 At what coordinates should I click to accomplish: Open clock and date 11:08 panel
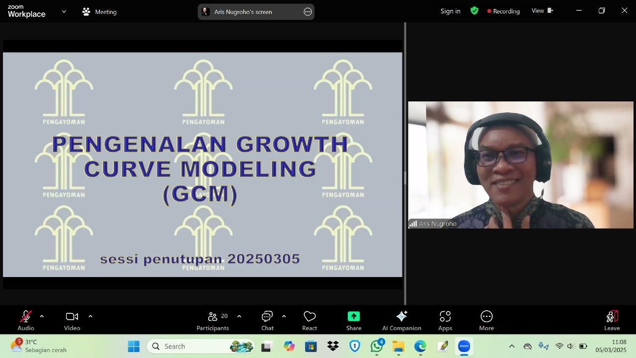click(x=611, y=346)
